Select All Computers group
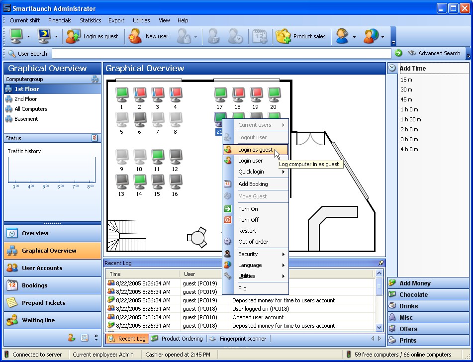 click(53, 109)
